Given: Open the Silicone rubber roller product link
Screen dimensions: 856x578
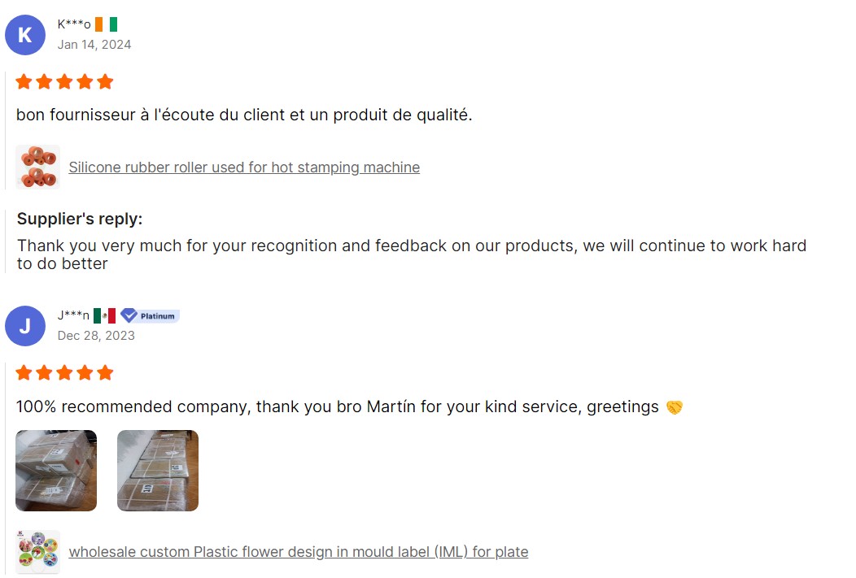Looking at the screenshot, I should (244, 167).
